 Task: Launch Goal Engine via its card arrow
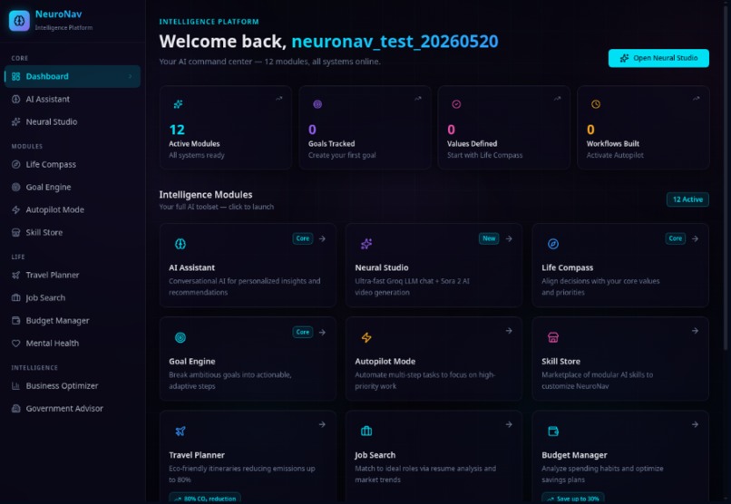pos(322,332)
